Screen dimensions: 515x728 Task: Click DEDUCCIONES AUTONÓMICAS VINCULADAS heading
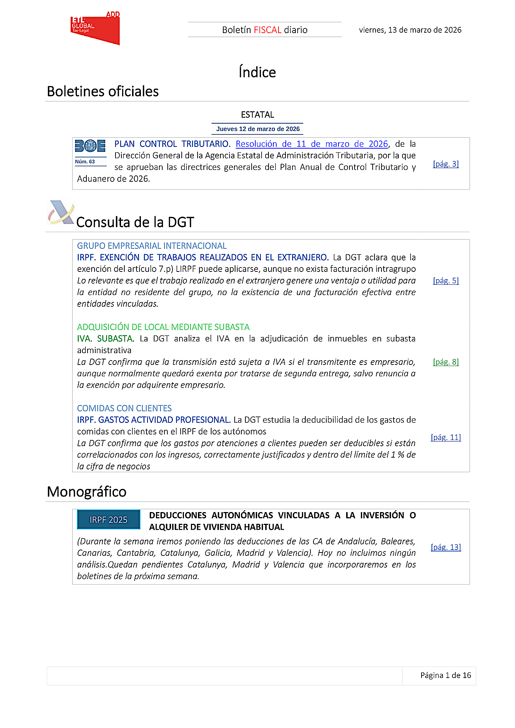283,521
